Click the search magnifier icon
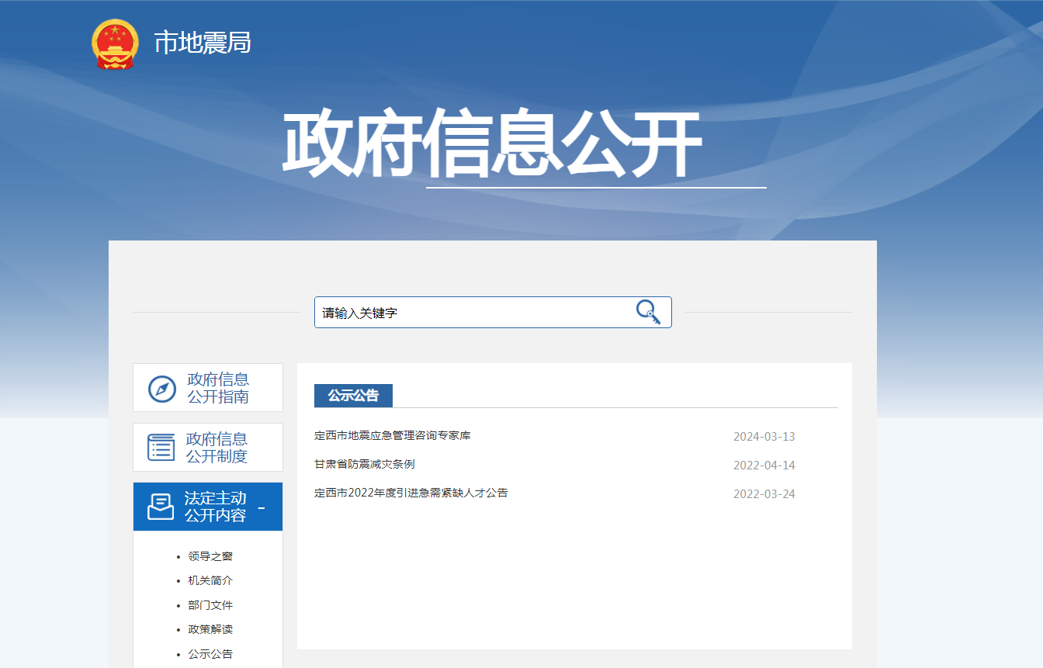Image resolution: width=1043 pixels, height=668 pixels. (x=648, y=311)
